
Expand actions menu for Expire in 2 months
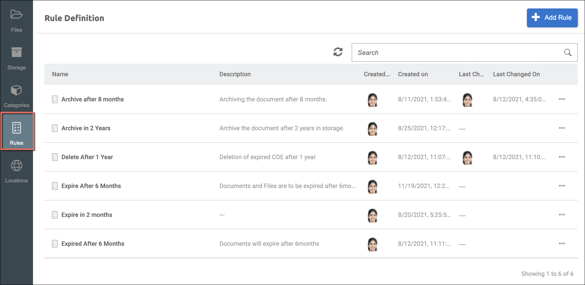point(562,215)
